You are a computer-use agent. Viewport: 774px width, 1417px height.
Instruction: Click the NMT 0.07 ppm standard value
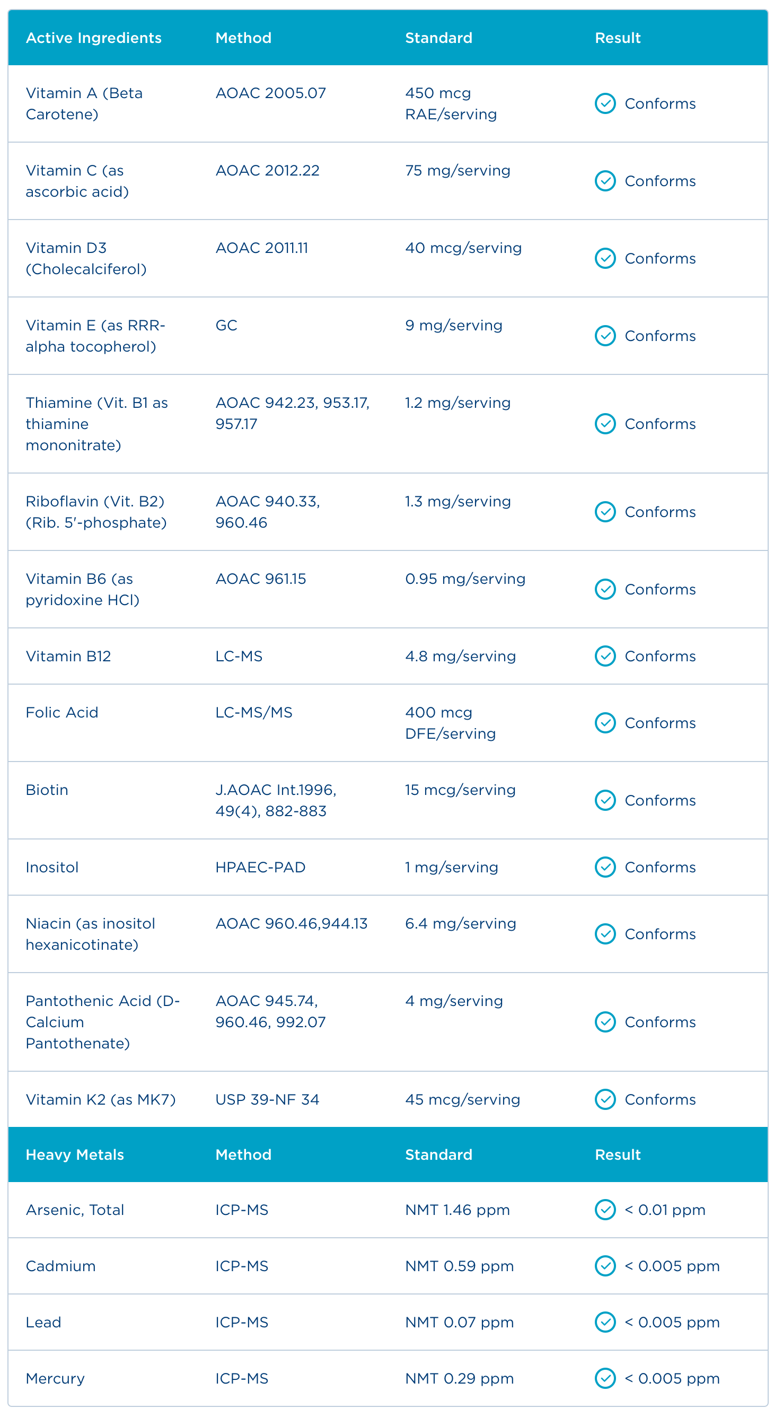(459, 1322)
